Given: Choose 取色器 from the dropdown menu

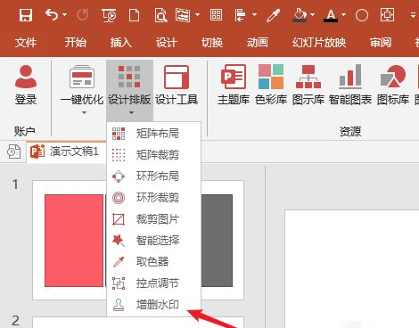Looking at the screenshot, I should click(x=153, y=262).
